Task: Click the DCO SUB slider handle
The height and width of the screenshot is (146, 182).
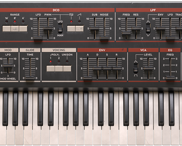Action: point(95,28)
